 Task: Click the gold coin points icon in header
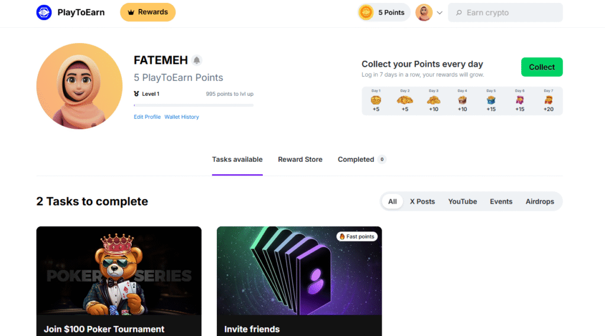point(366,12)
